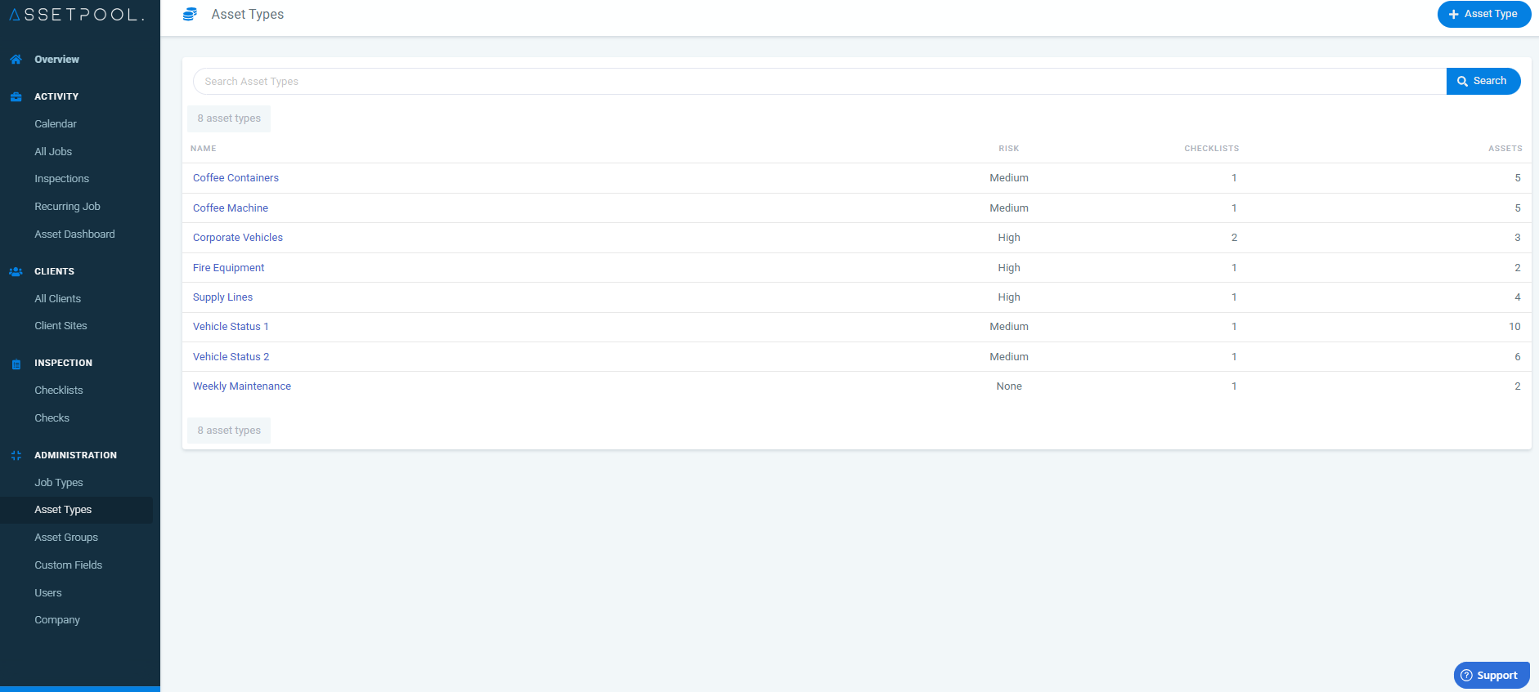Image resolution: width=1539 pixels, height=692 pixels.
Task: Click the Inspection clipboard icon
Action: pos(16,364)
